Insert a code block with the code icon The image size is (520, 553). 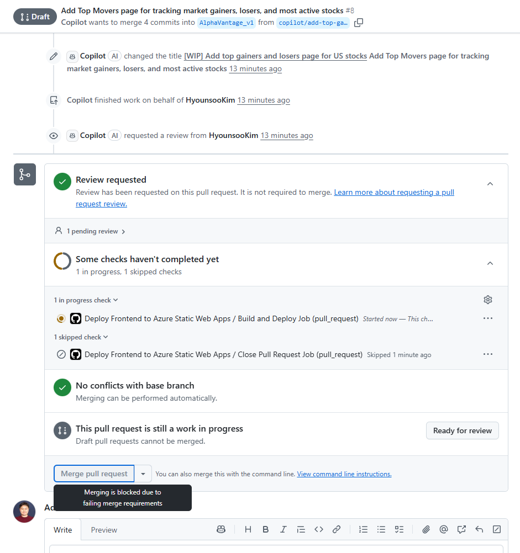point(319,529)
